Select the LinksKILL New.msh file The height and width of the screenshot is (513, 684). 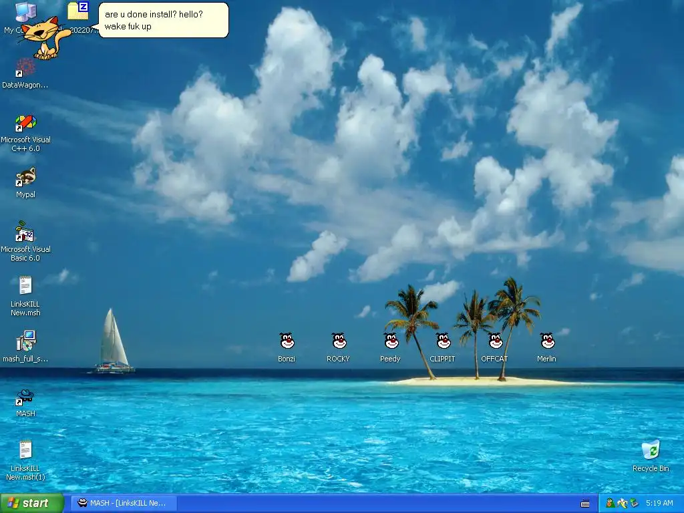[x=25, y=296]
